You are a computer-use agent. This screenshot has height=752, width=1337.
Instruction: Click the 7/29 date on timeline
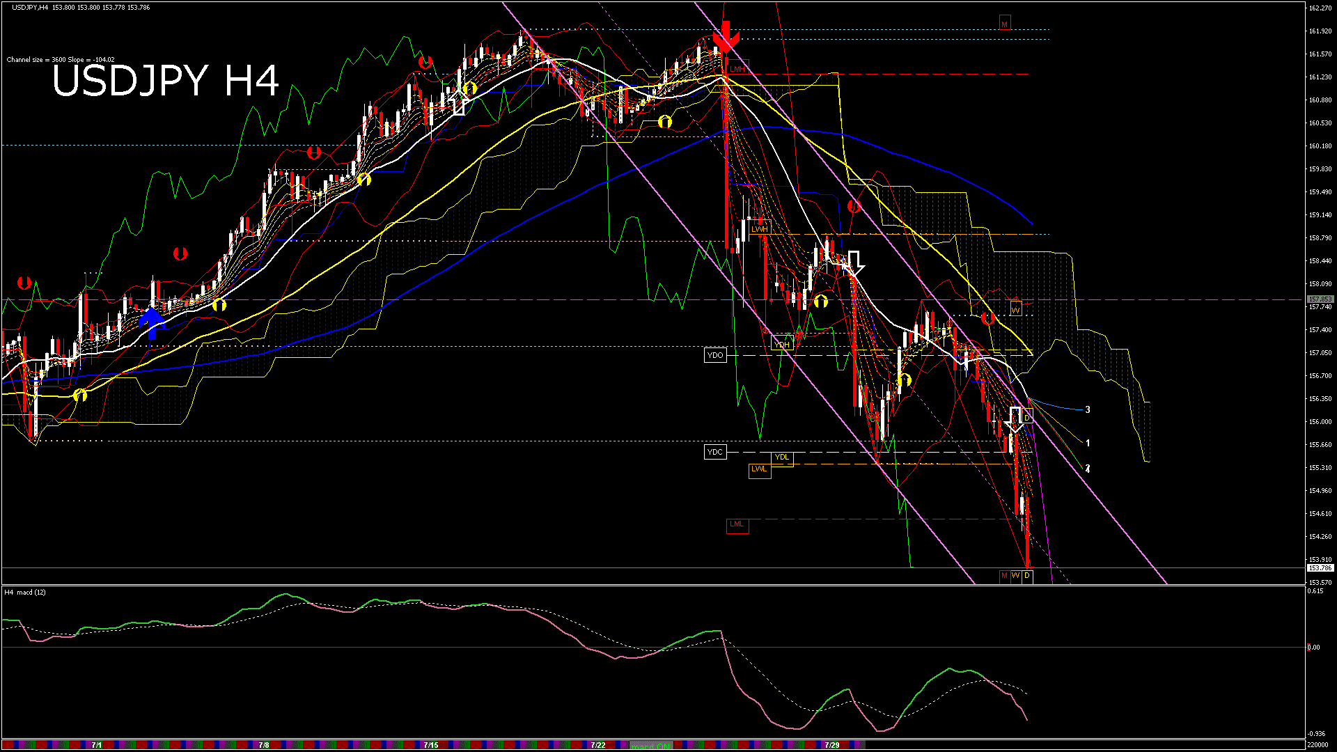click(832, 745)
